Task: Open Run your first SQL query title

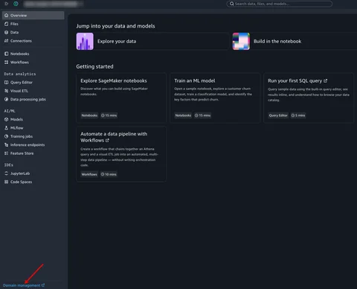Action: click(x=295, y=80)
